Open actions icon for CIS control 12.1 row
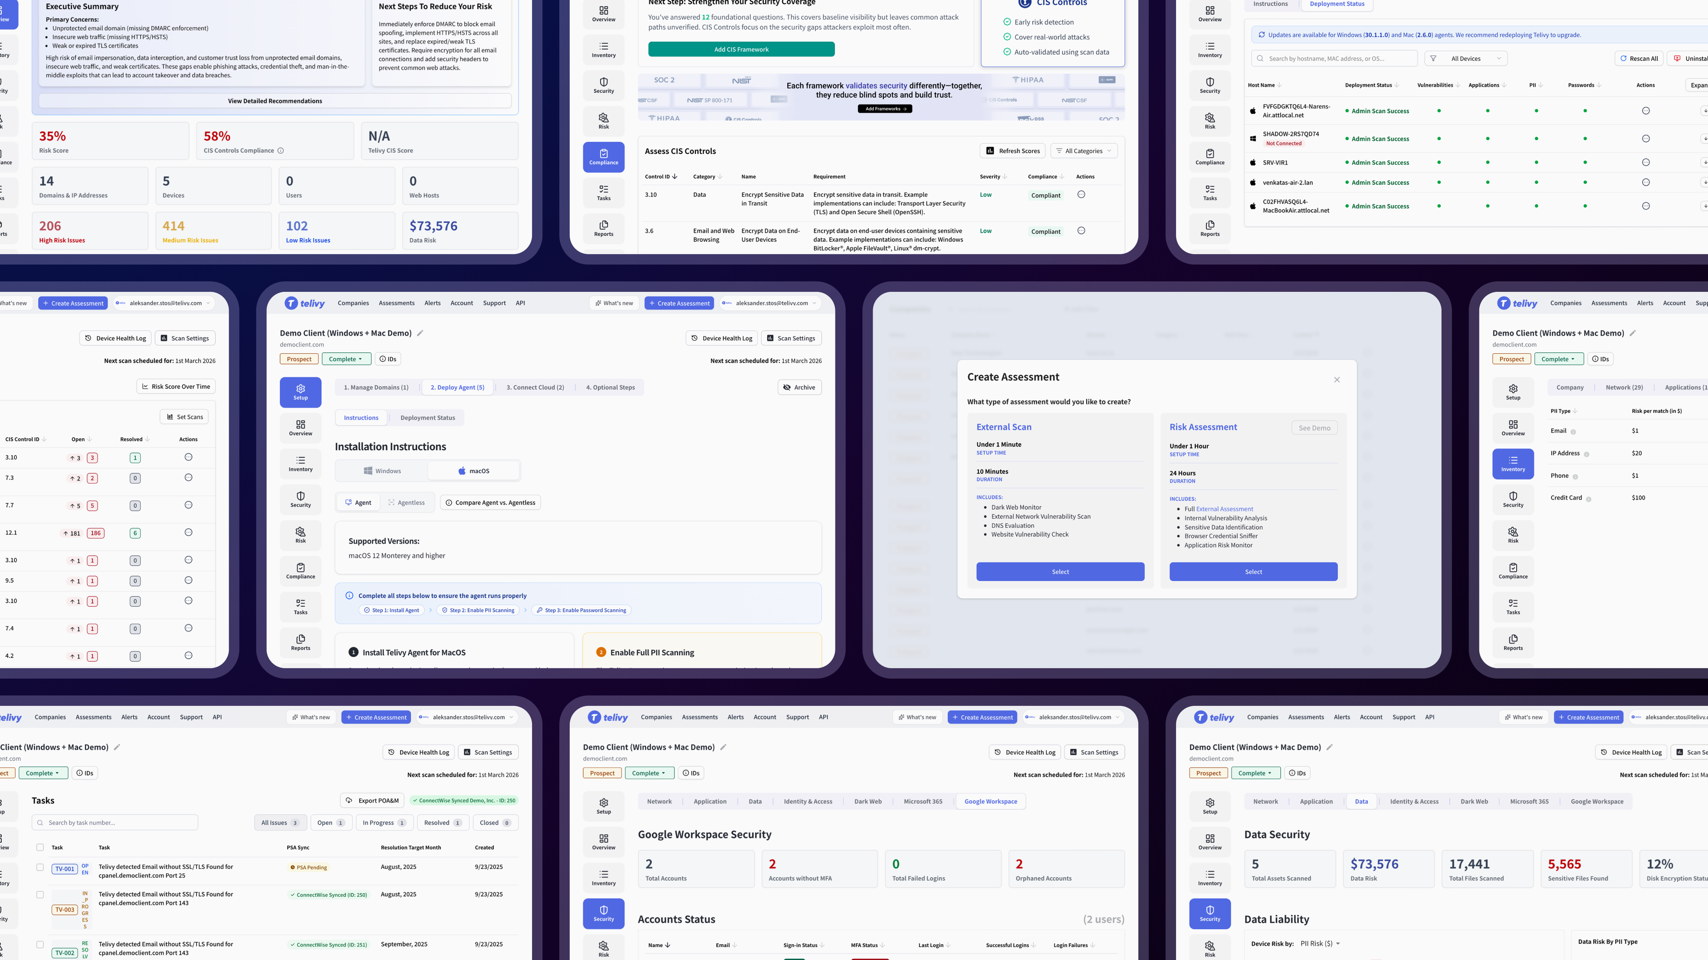This screenshot has height=960, width=1708. [x=188, y=533]
